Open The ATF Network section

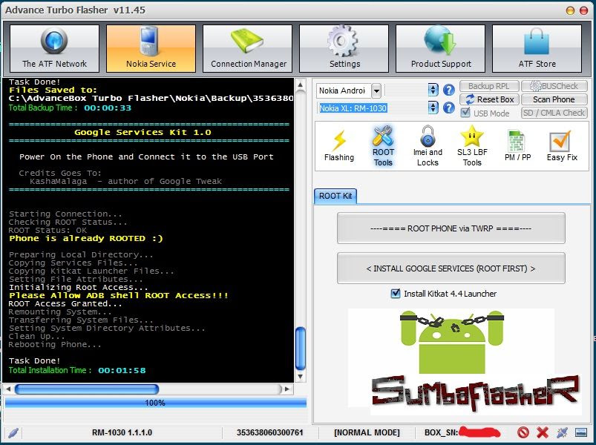(x=54, y=49)
